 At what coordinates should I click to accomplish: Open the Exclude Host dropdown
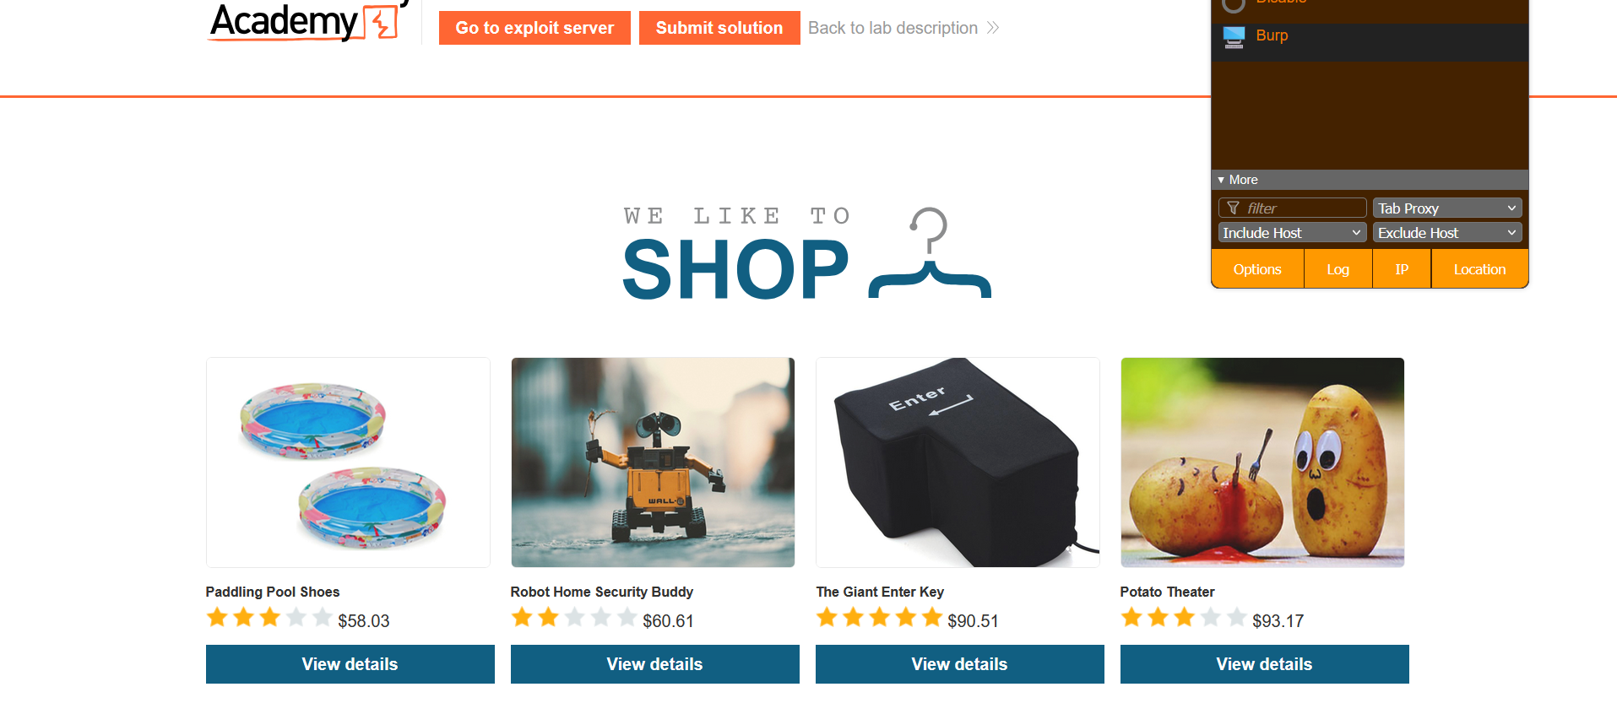(1447, 232)
